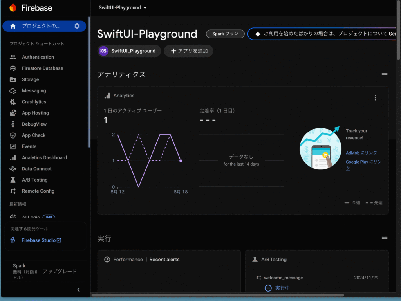Open Analytics Dashboard in the sidebar
The image size is (401, 301).
point(45,158)
